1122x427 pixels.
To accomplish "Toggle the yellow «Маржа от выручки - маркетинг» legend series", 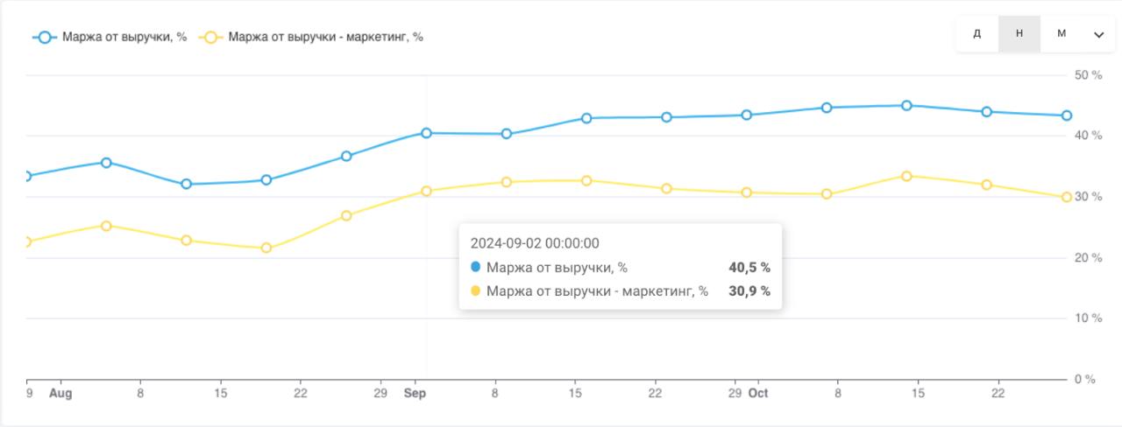I will point(325,38).
